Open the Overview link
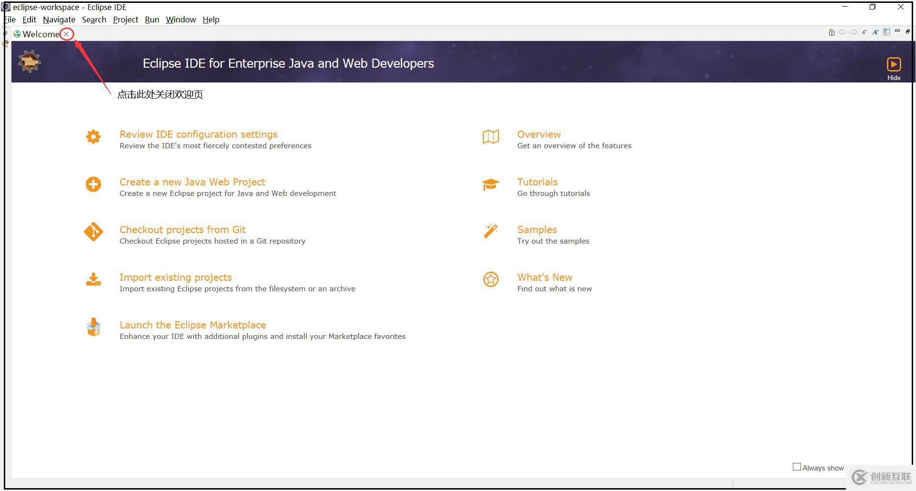The height and width of the screenshot is (491, 916). coord(539,134)
